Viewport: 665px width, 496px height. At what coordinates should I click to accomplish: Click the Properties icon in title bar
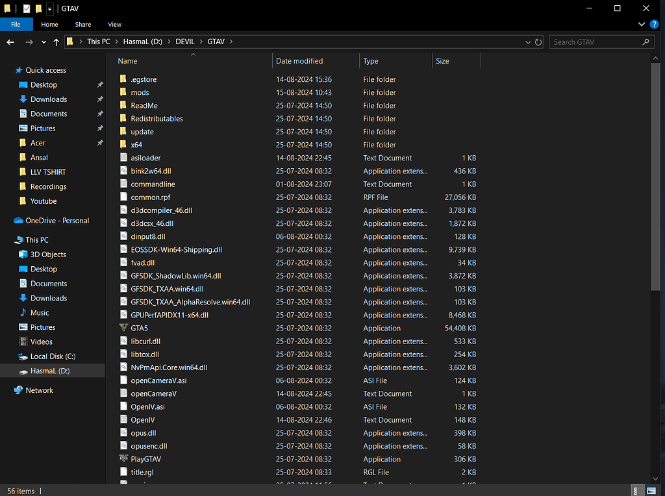(x=27, y=8)
